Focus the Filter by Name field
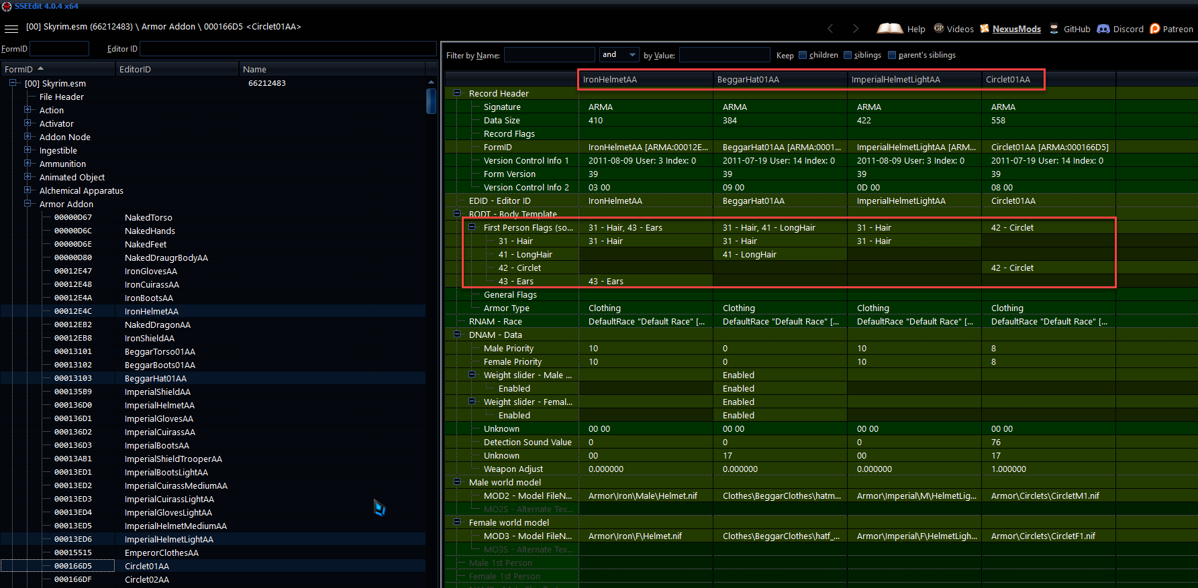1198x588 pixels. pyautogui.click(x=550, y=55)
